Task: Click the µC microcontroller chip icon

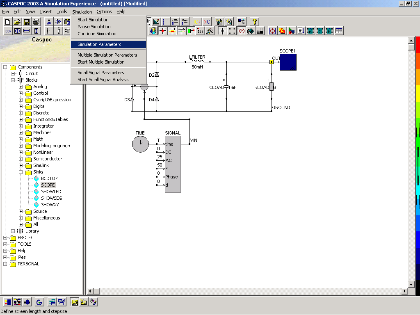Action: point(310,31)
